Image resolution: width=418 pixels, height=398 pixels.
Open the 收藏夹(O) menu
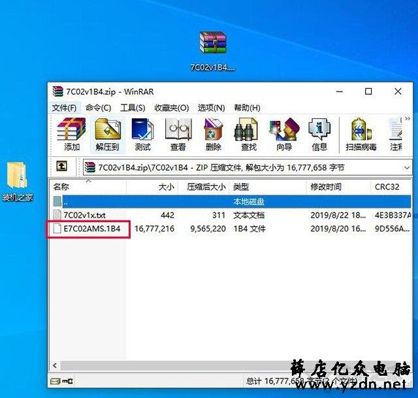[171, 108]
